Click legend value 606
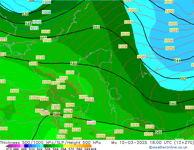194x150 pixels. point(93,149)
